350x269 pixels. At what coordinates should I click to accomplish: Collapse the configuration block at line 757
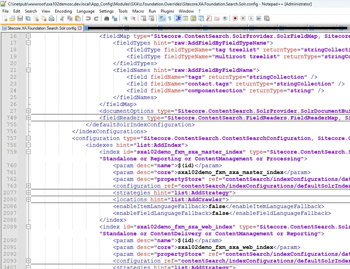28,138
